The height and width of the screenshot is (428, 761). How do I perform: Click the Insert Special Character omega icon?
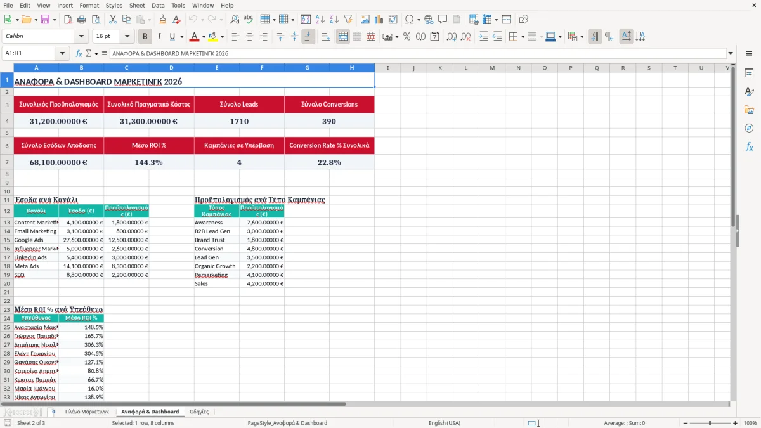click(x=410, y=20)
